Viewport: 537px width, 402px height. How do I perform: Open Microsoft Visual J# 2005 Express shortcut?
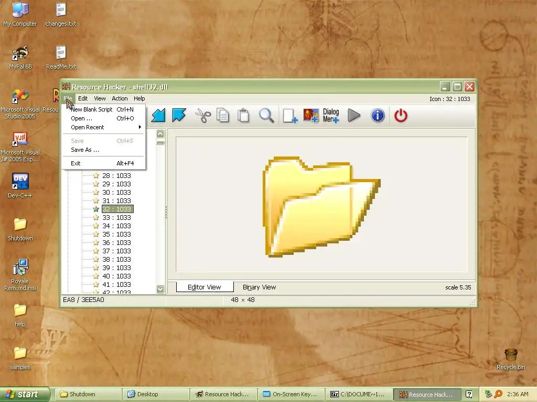tap(20, 147)
